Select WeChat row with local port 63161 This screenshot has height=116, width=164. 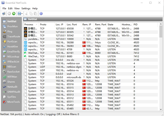pos(91,53)
